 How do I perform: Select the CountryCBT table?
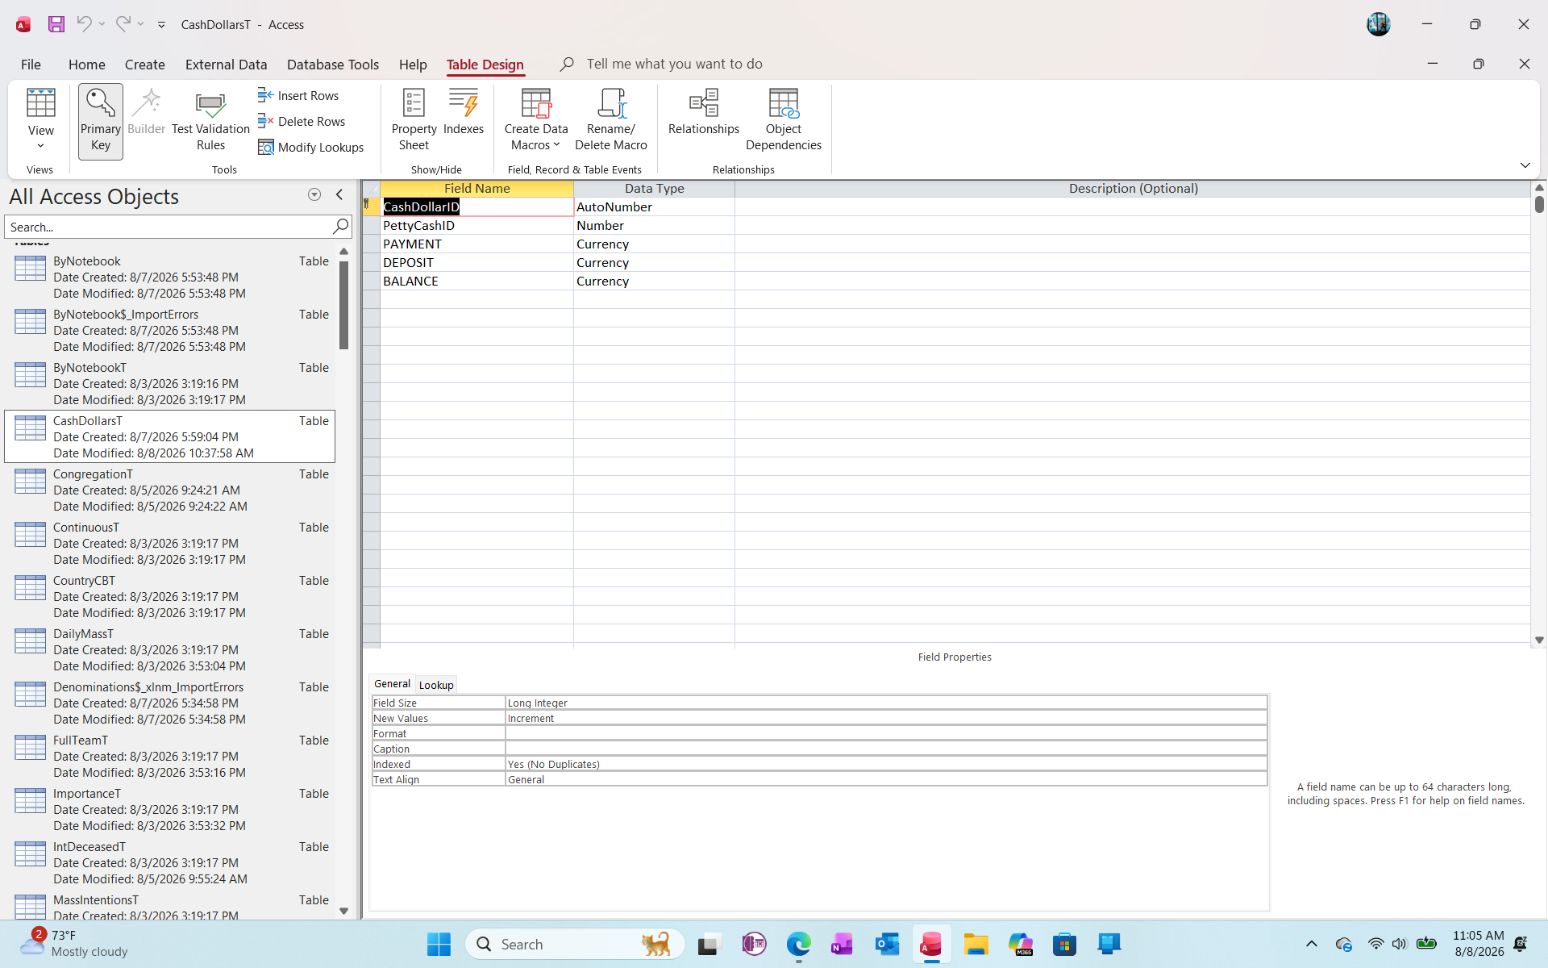tap(170, 597)
